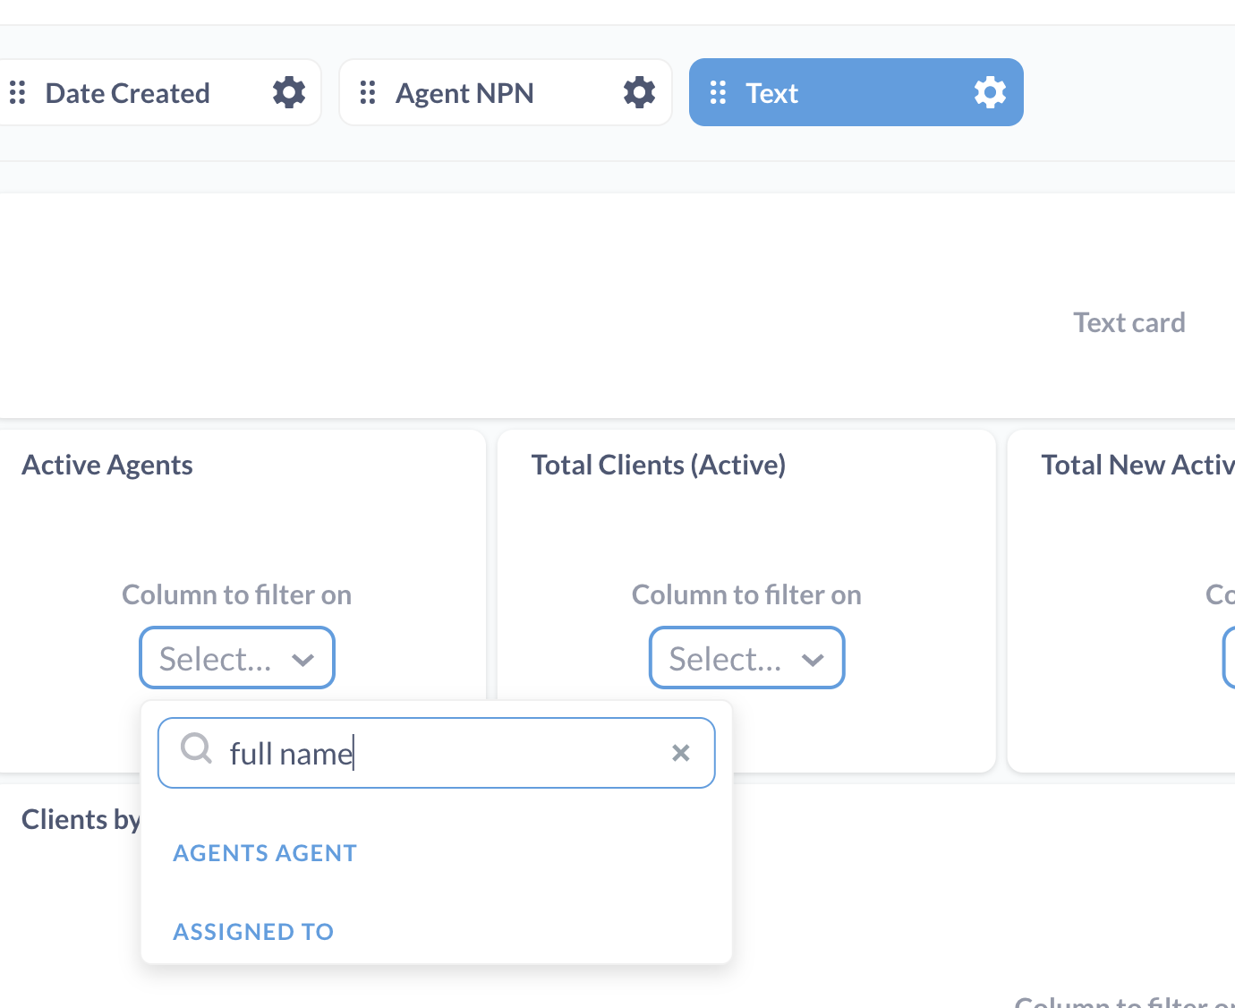Open Select dropdown under Active Agents card
Viewport: 1235px width, 1008px height.
point(237,658)
